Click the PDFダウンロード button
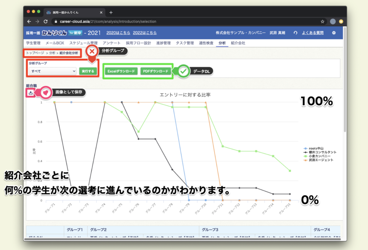The image size is (368, 250). [x=156, y=71]
